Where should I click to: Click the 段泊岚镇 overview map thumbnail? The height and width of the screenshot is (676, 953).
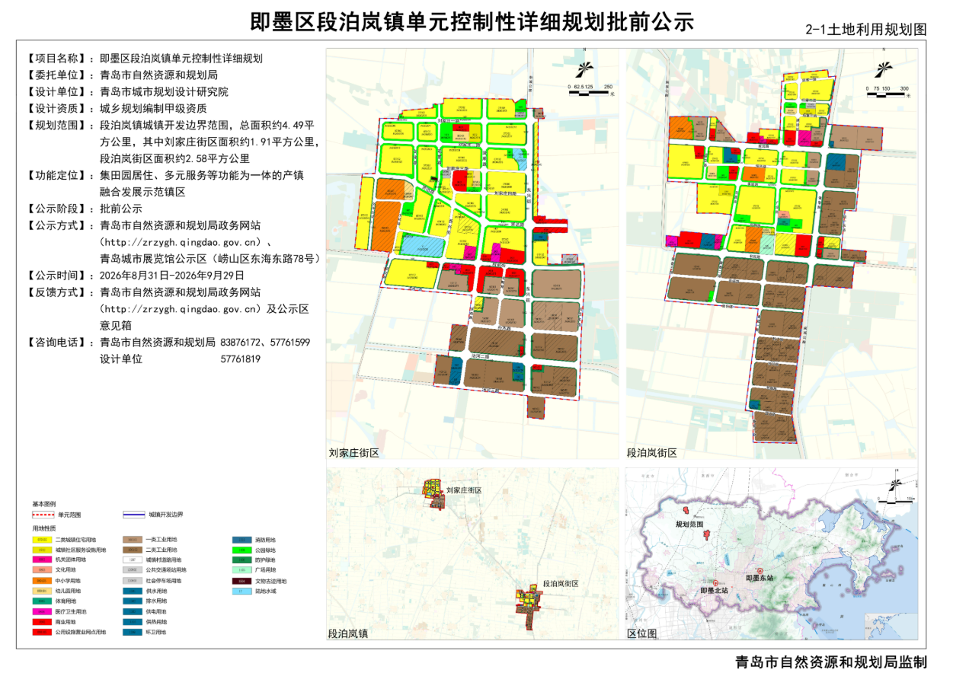[x=472, y=554]
